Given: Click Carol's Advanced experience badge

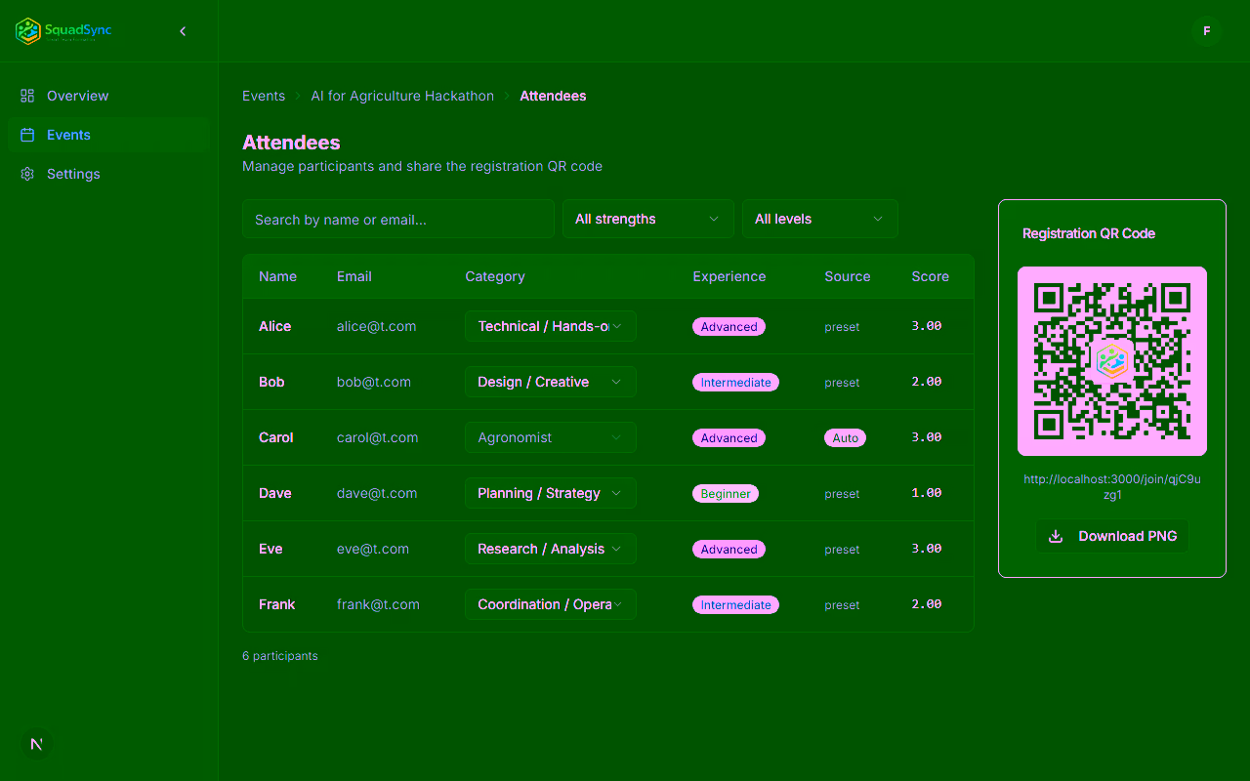Looking at the screenshot, I should (x=729, y=438).
